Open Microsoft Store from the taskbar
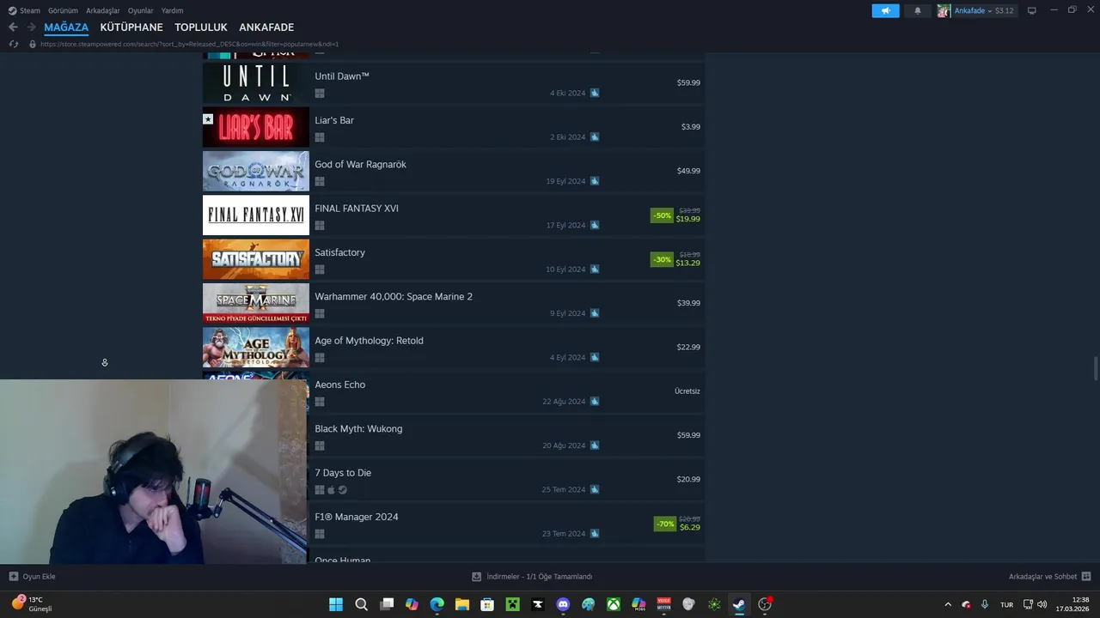1100x618 pixels. coord(487,604)
